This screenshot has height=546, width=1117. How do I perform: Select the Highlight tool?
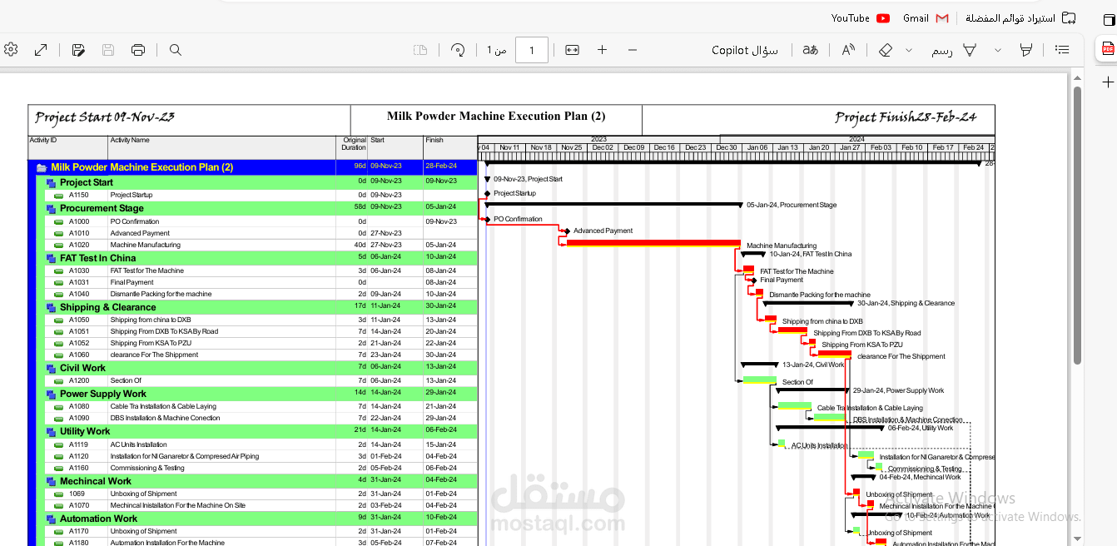point(1026,50)
